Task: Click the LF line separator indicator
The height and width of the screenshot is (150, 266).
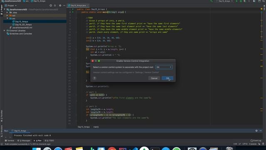Action: coord(240,144)
